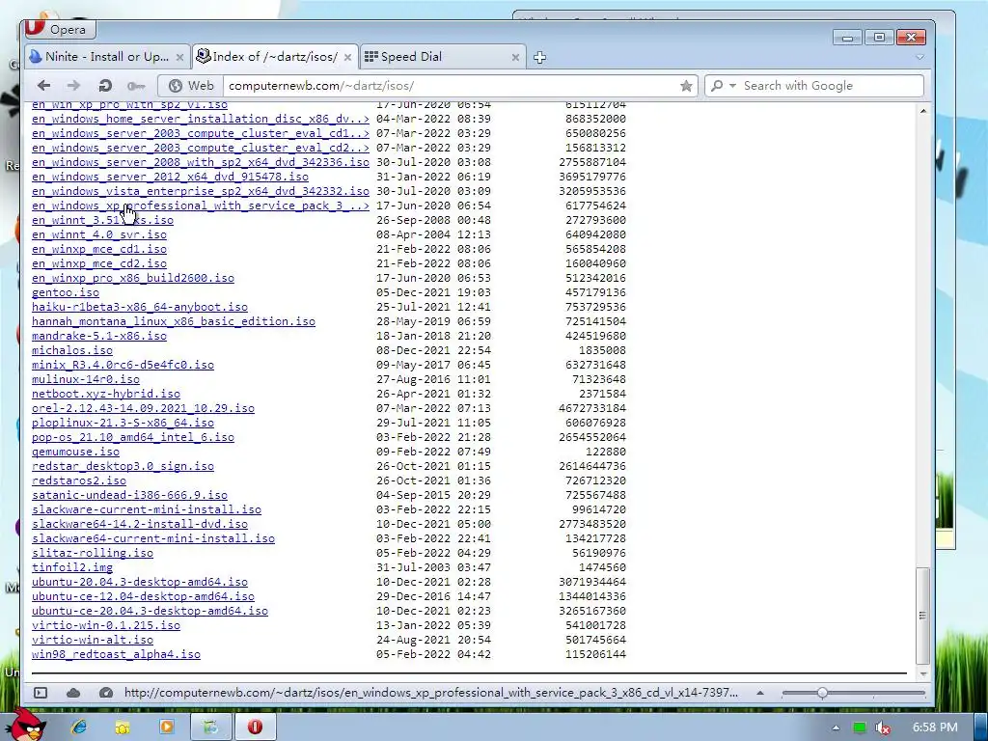This screenshot has width=988, height=741.
Task: Click the password wand key icon
Action: pos(135,86)
